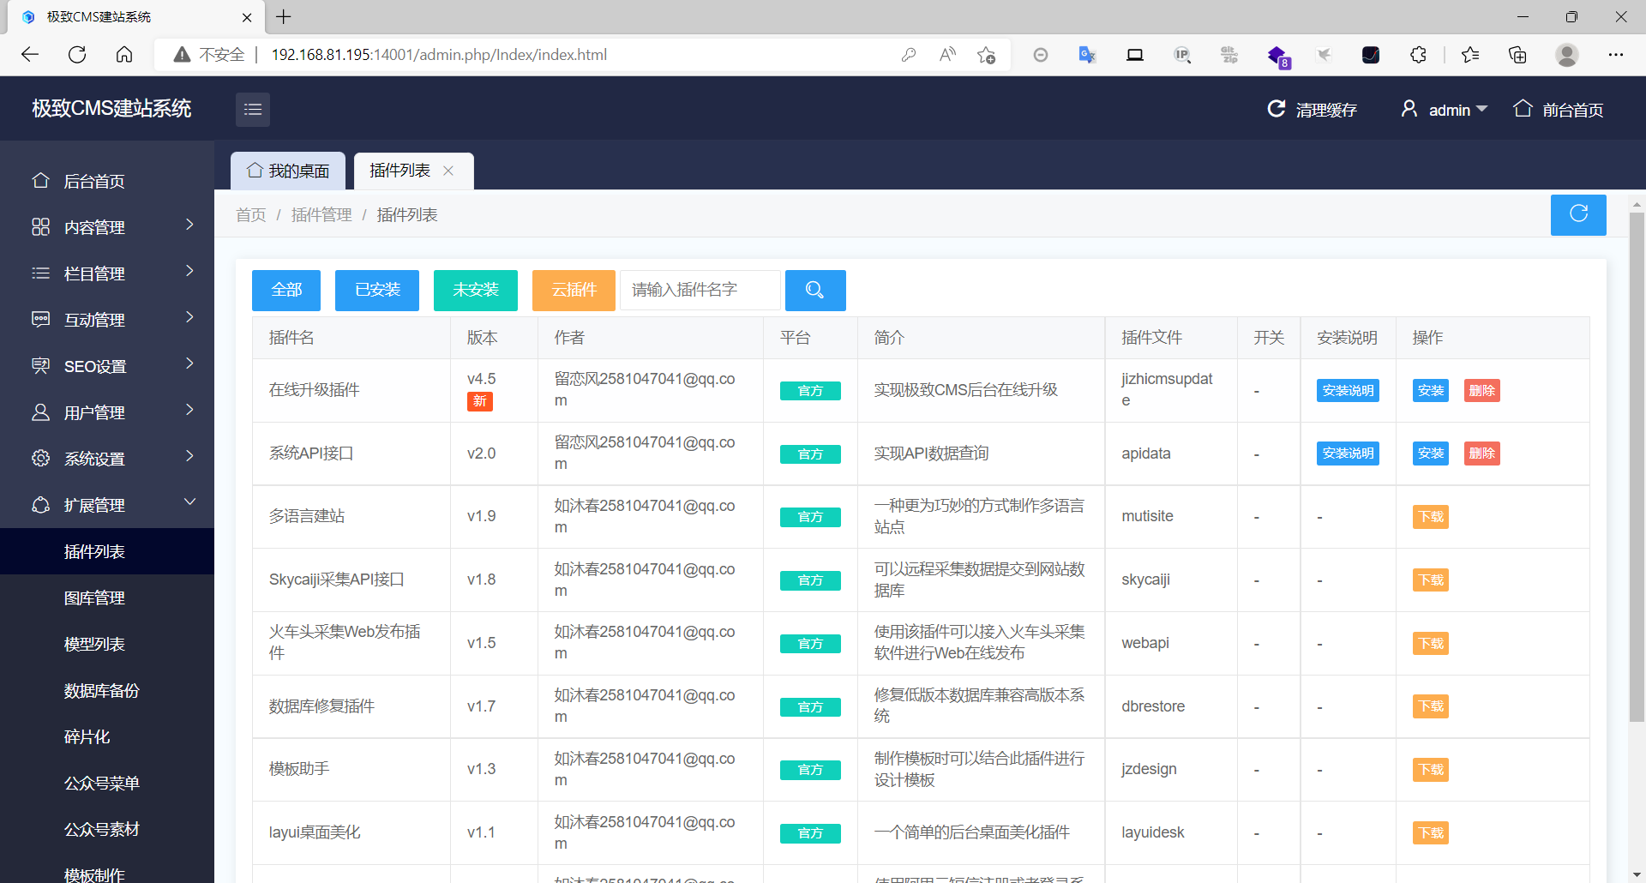Toggle the sidebar collapse menu icon

point(253,110)
